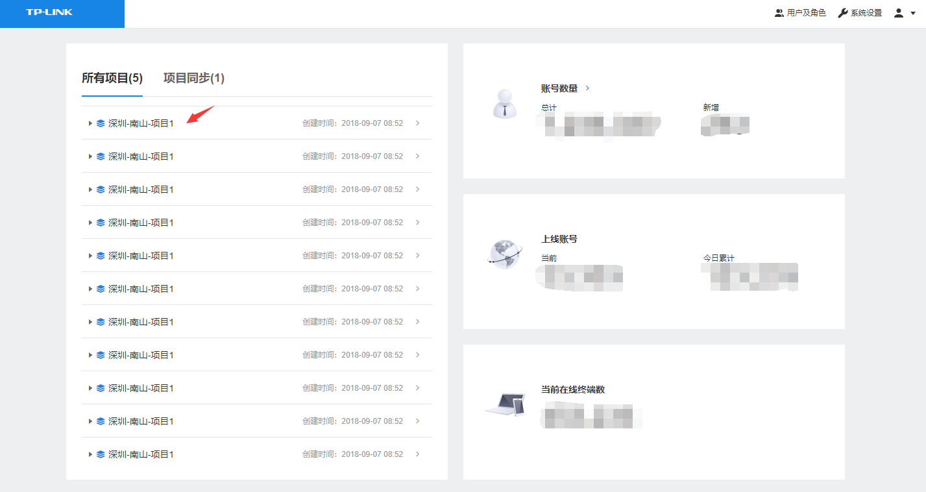Image resolution: width=926 pixels, height=492 pixels.
Task: Click the 上线账号 globe icon
Action: [504, 254]
